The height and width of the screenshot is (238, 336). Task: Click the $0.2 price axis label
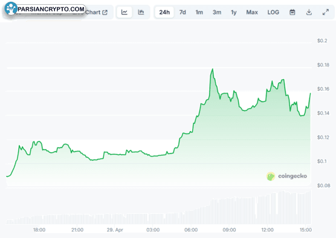322,40
